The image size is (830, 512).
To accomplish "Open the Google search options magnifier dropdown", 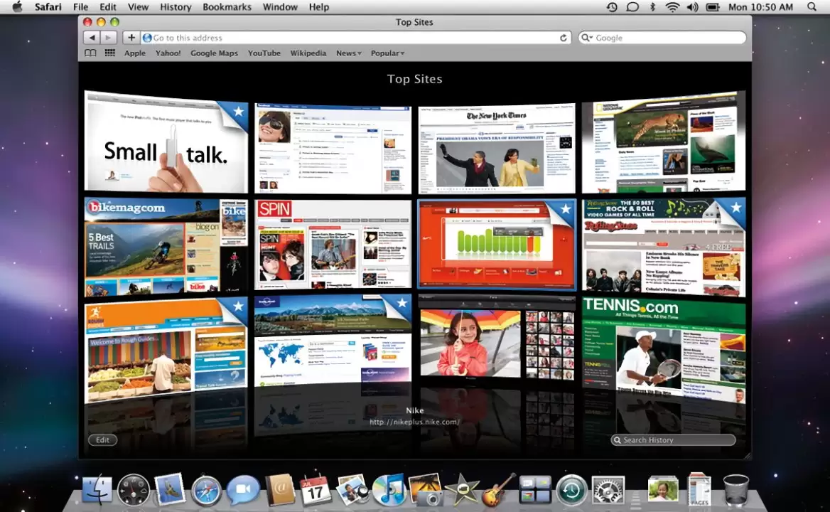I will point(586,38).
